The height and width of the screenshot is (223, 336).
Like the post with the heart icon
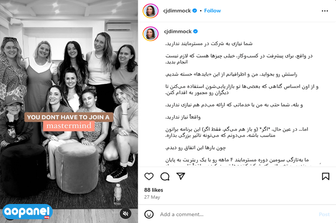click(x=149, y=176)
